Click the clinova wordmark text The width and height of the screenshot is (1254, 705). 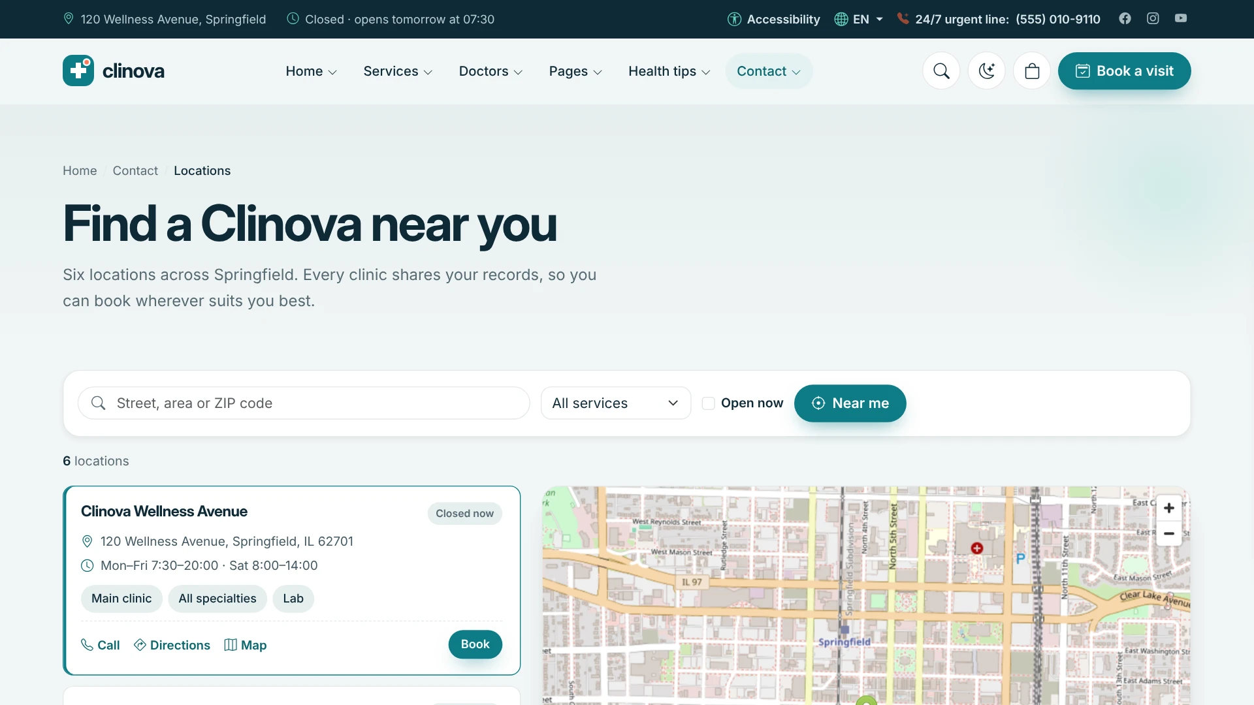click(x=133, y=70)
